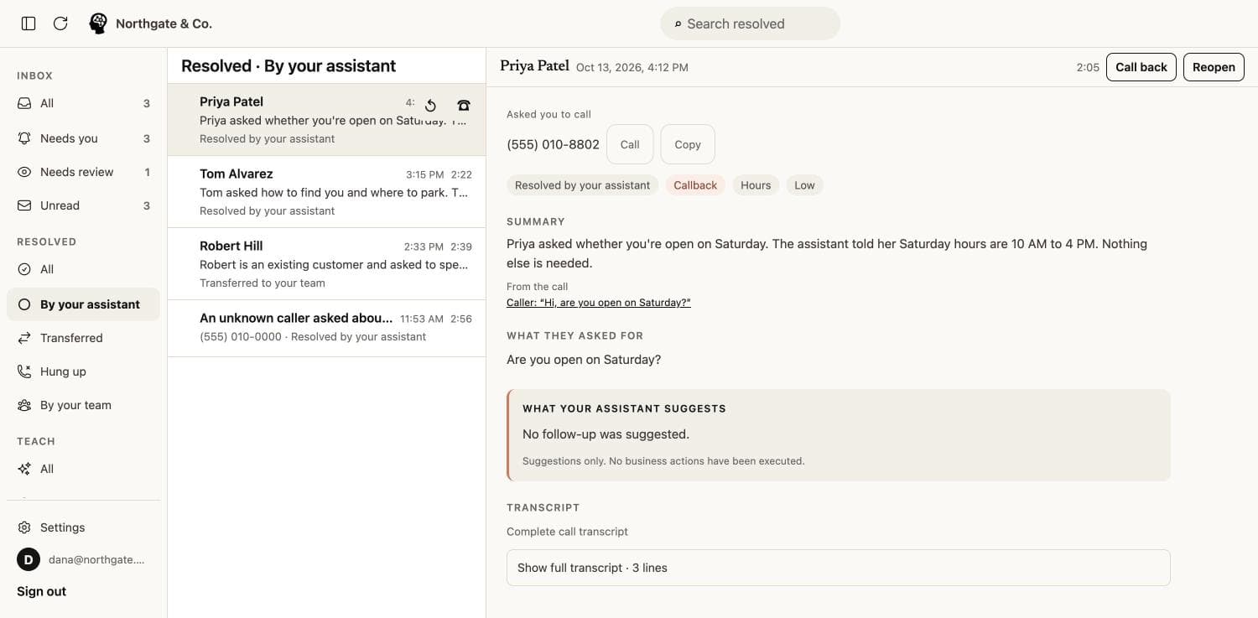This screenshot has width=1258, height=618.
Task: Toggle the sidebar panel icon
Action: point(29,23)
